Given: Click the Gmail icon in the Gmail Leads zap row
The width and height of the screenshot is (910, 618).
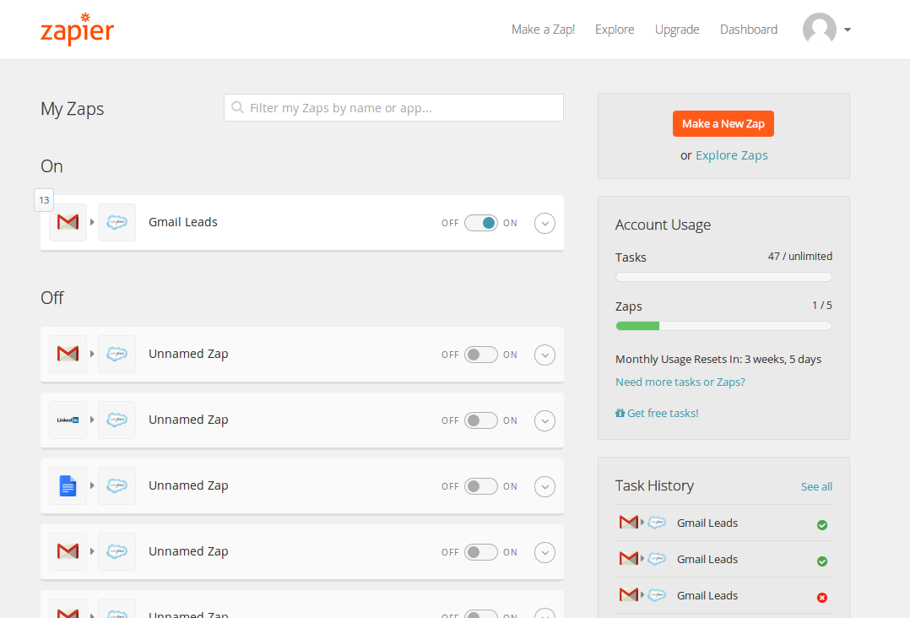Looking at the screenshot, I should tap(68, 222).
